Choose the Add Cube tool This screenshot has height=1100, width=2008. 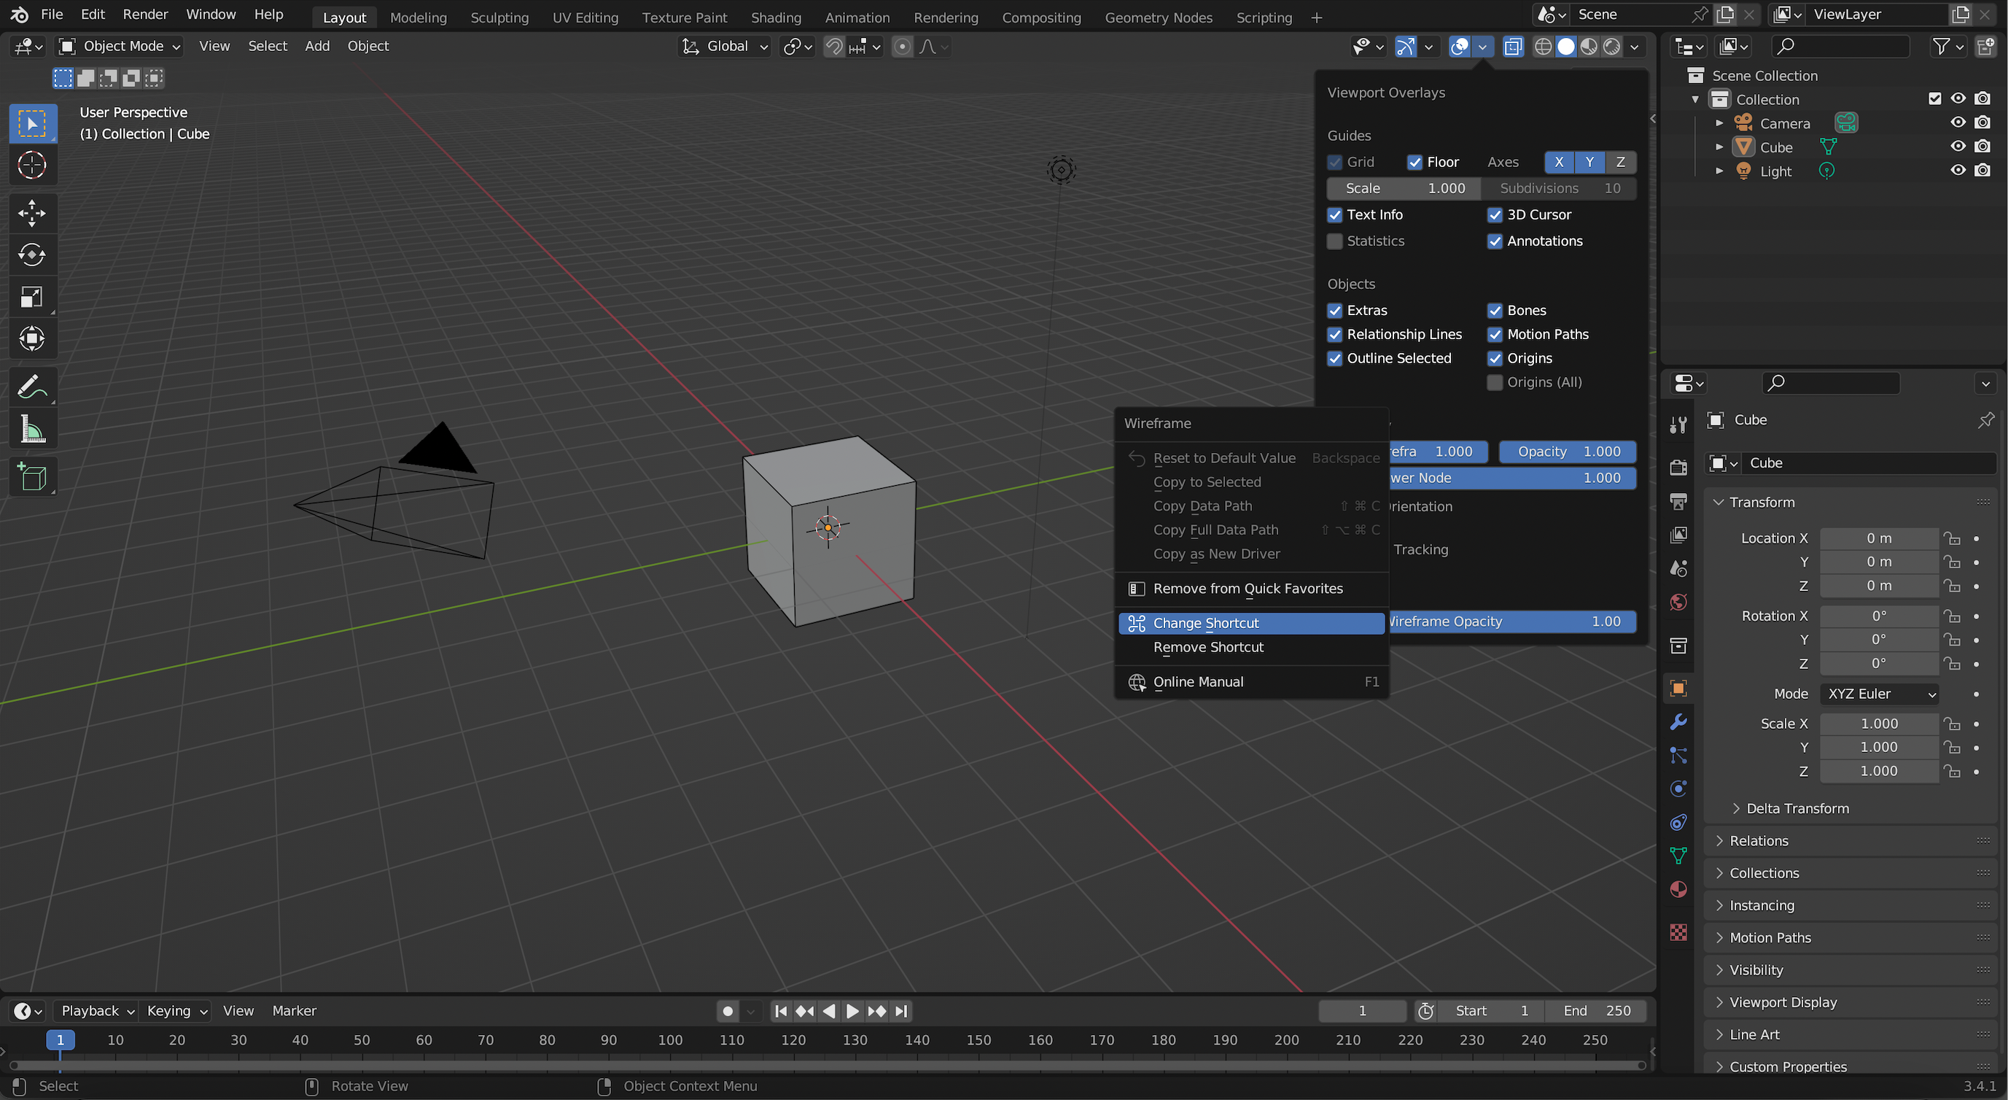(32, 476)
